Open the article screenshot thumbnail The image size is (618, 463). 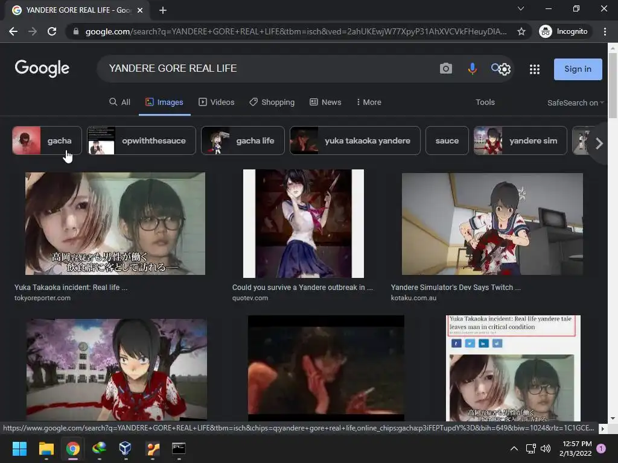pyautogui.click(x=513, y=368)
